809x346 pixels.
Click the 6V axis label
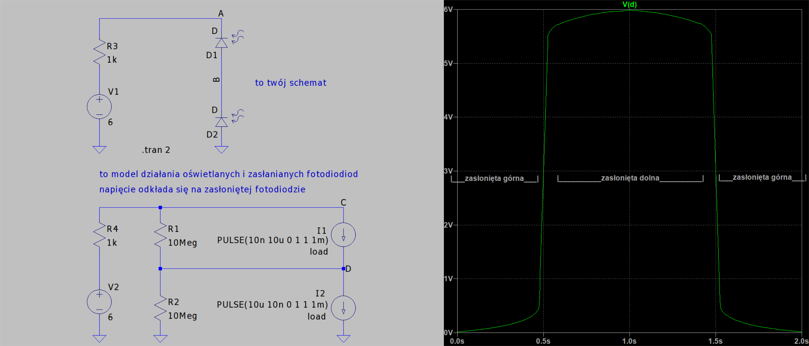point(448,10)
